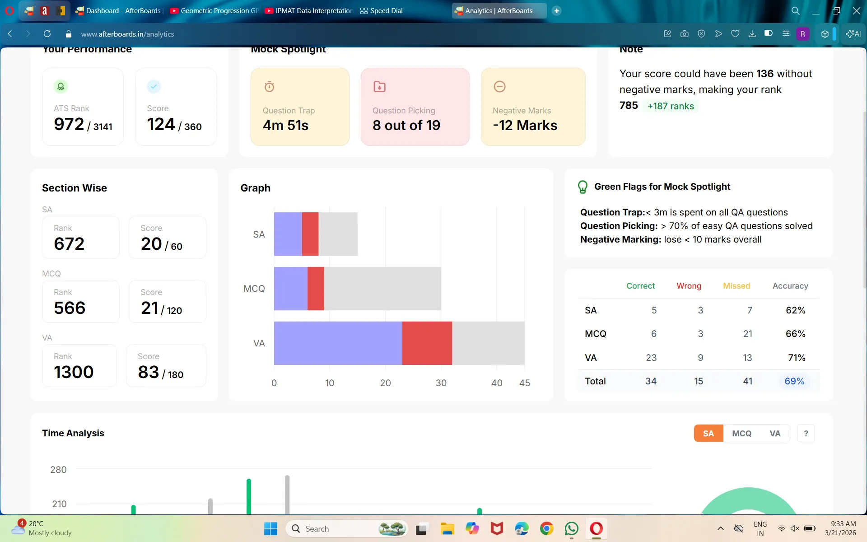Click the page vertical scrollbar

point(864,199)
